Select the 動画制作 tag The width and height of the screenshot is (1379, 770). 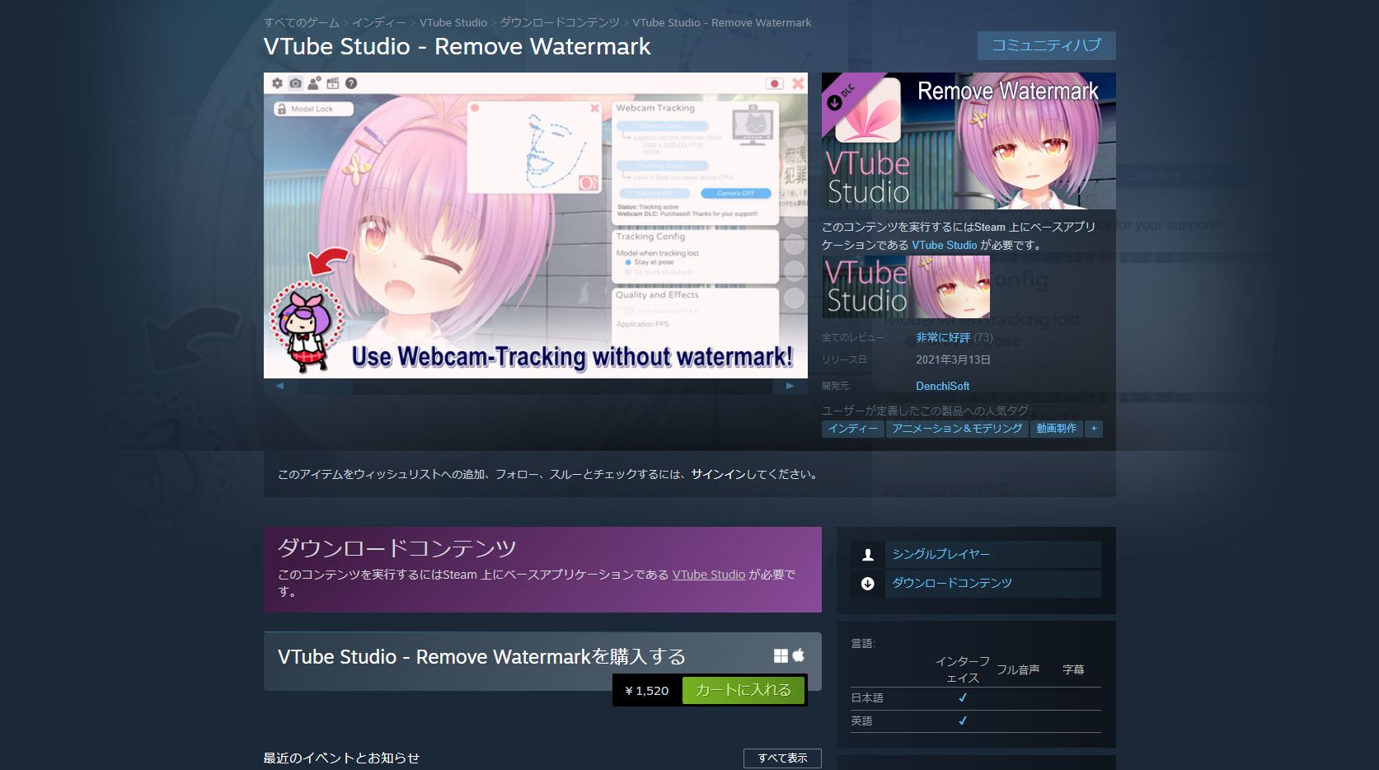pyautogui.click(x=1057, y=429)
